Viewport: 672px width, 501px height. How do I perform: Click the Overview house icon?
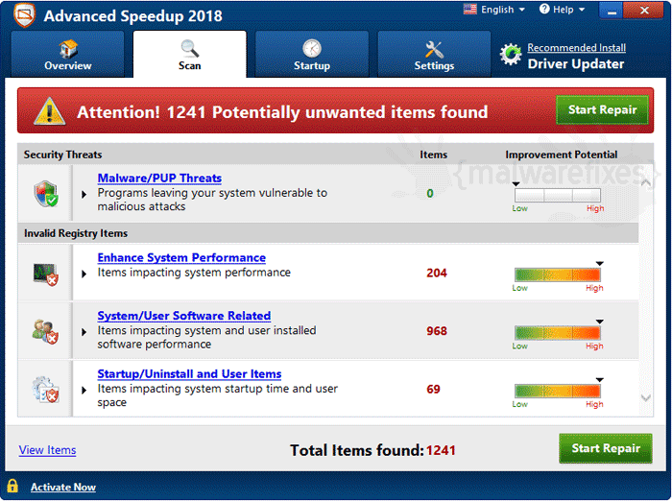click(68, 48)
